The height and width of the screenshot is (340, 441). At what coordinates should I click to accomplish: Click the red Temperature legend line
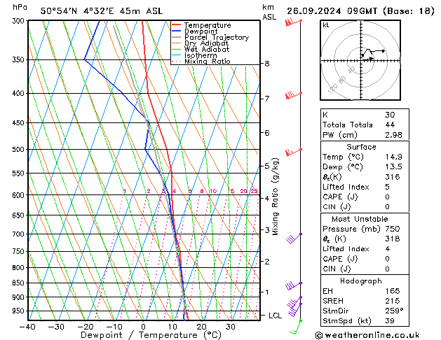click(x=177, y=25)
